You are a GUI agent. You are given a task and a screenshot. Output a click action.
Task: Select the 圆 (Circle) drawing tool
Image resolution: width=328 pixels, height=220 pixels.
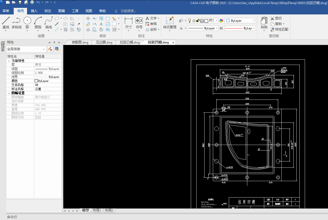27,21
